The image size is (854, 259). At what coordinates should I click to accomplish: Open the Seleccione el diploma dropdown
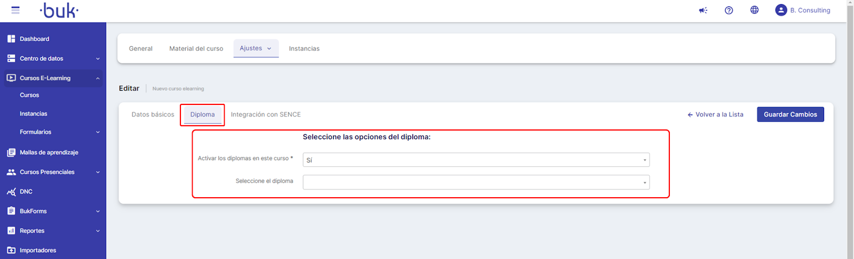click(x=476, y=182)
